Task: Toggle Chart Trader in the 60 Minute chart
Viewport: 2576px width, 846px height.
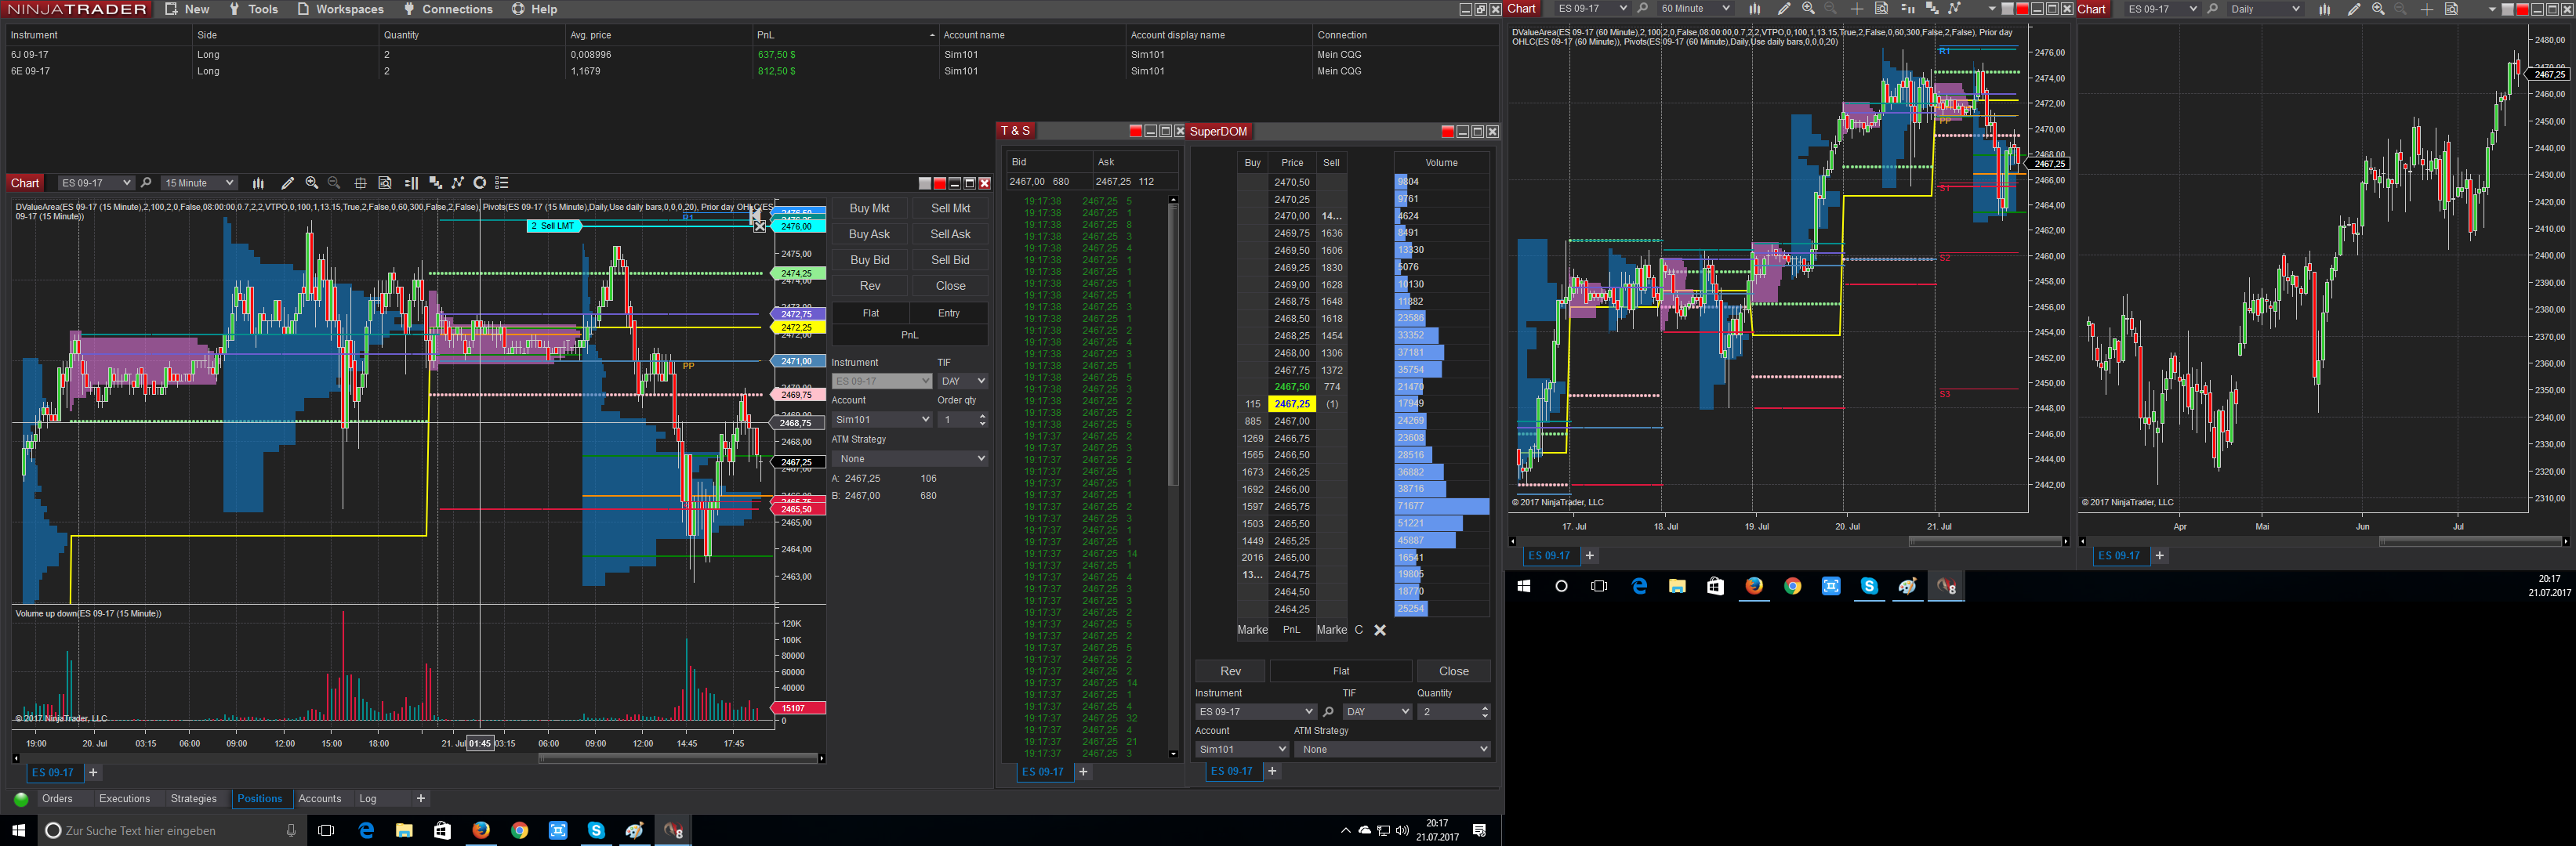Action: coord(1907,9)
